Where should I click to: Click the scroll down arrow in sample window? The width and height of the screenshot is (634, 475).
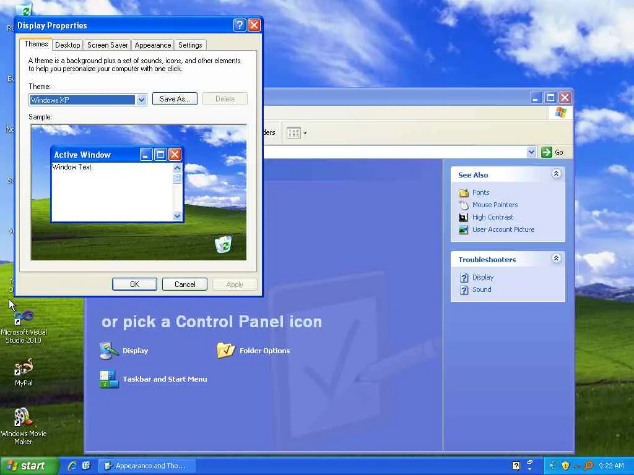coord(177,216)
